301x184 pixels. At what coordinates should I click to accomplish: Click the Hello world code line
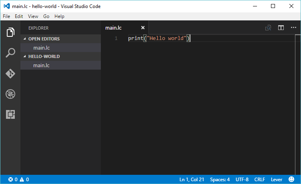coord(159,38)
